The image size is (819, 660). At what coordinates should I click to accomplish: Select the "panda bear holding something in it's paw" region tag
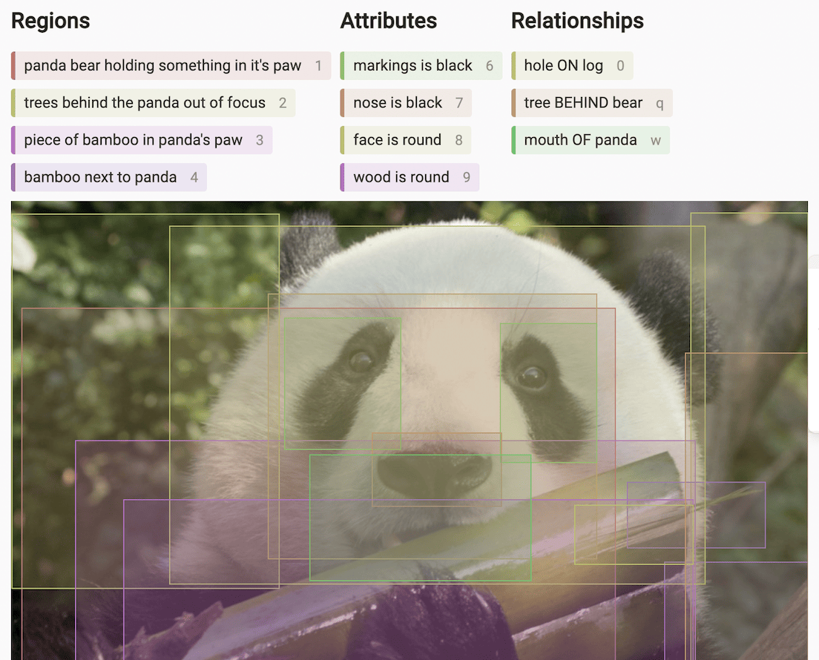pos(171,65)
